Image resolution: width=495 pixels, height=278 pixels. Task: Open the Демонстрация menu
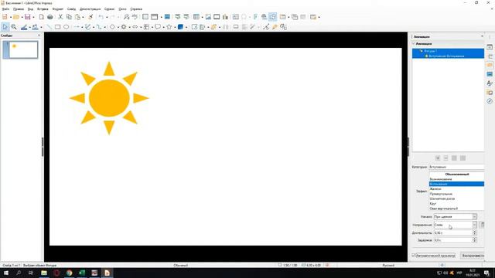tap(90, 9)
